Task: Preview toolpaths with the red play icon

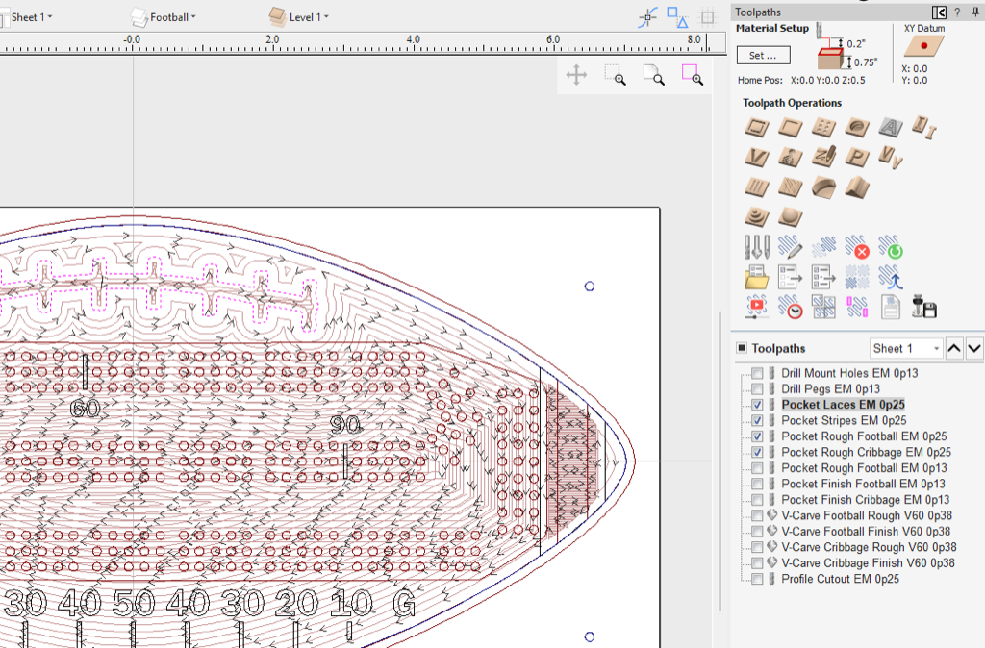Action: point(756,307)
